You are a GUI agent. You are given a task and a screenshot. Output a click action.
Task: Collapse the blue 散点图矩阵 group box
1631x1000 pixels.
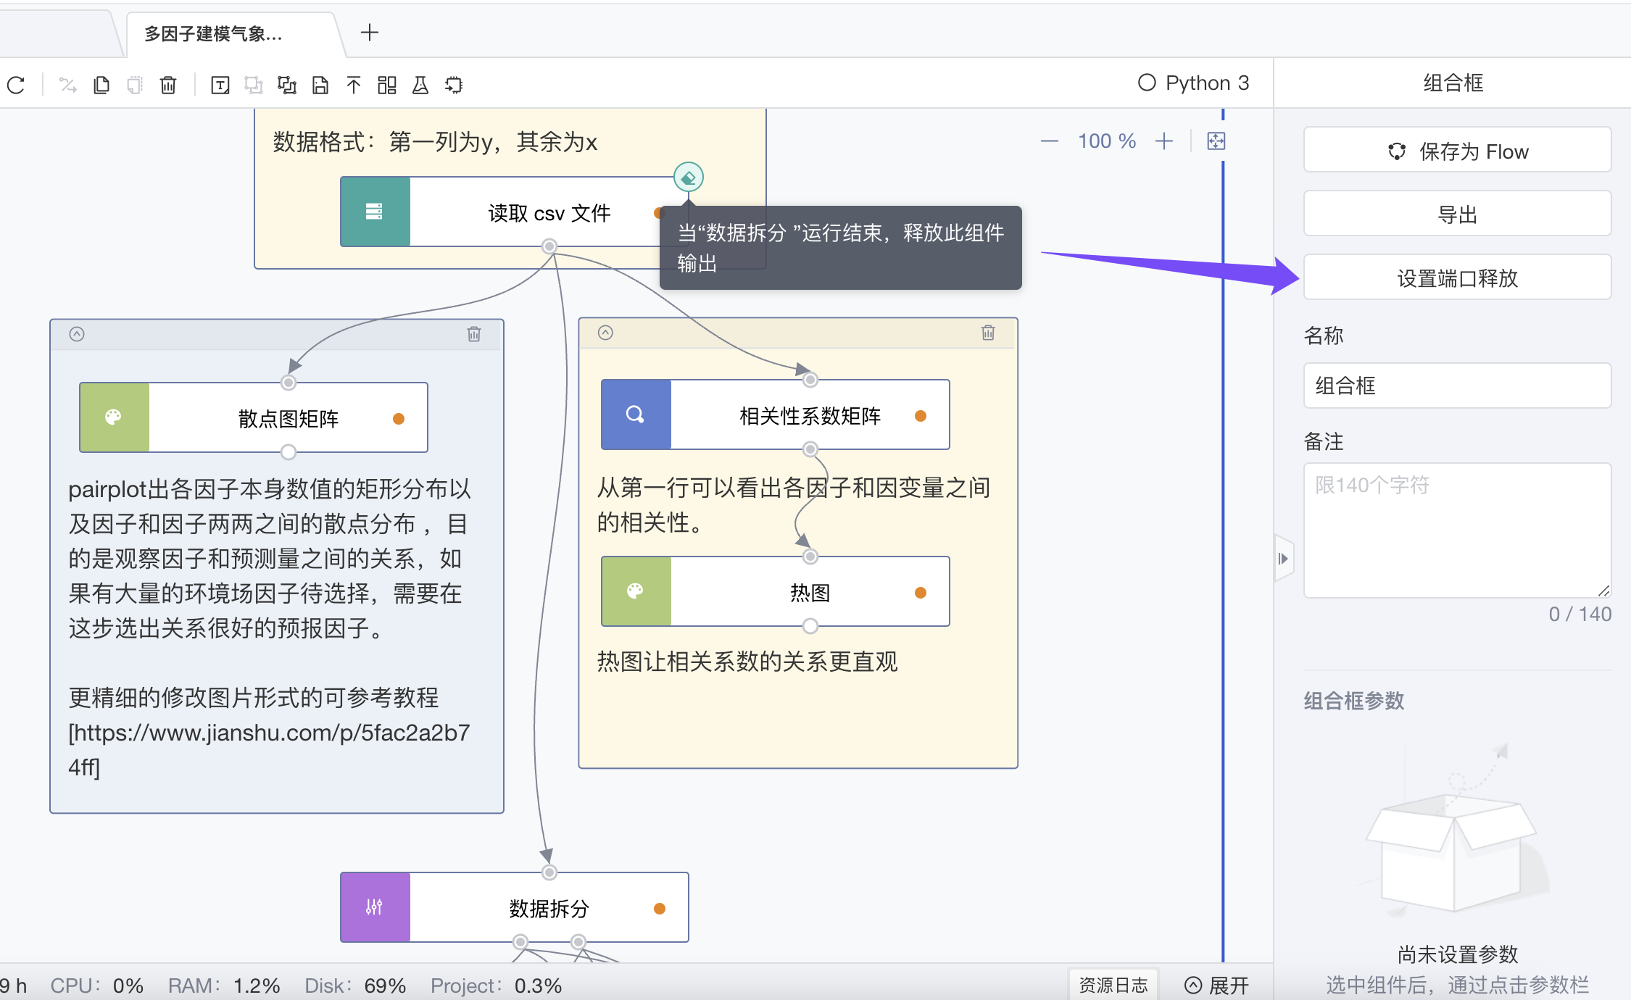point(77,334)
